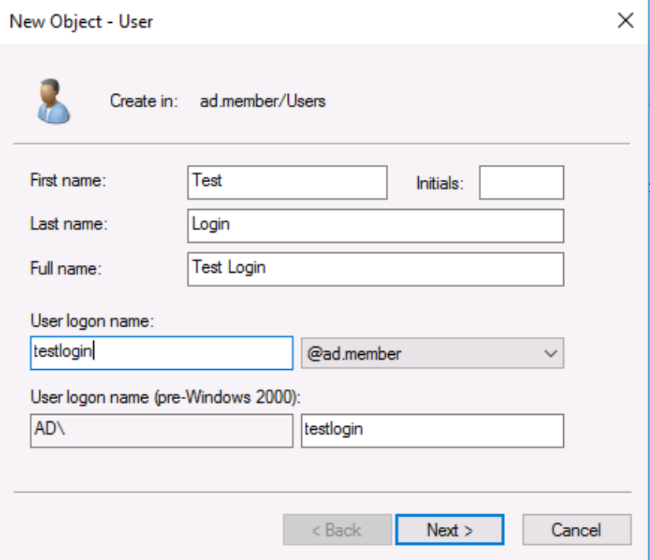
Task: Click the 'Initials:' label
Action: (439, 184)
